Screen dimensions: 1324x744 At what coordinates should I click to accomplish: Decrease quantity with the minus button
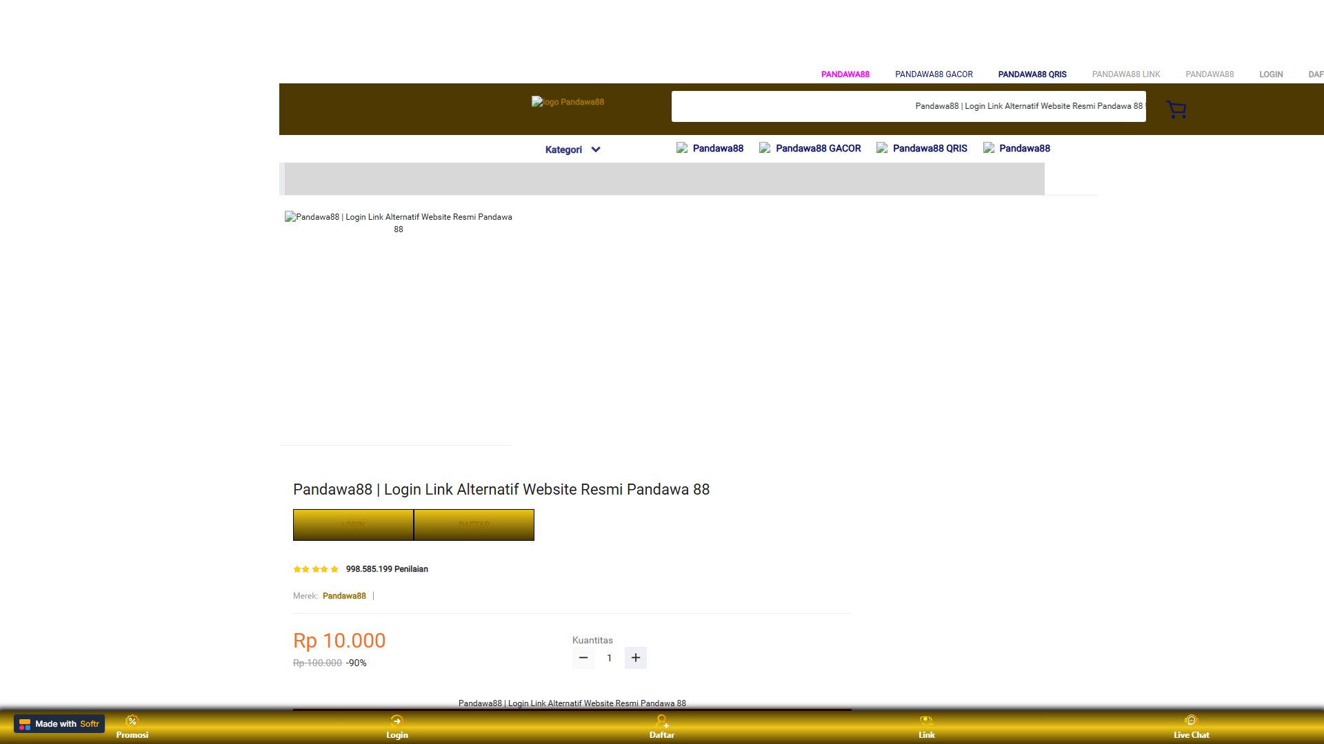(583, 658)
